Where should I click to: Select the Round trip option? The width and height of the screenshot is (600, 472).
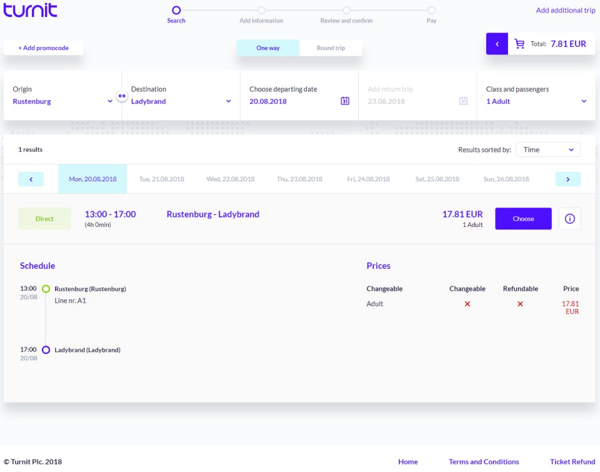coord(331,47)
